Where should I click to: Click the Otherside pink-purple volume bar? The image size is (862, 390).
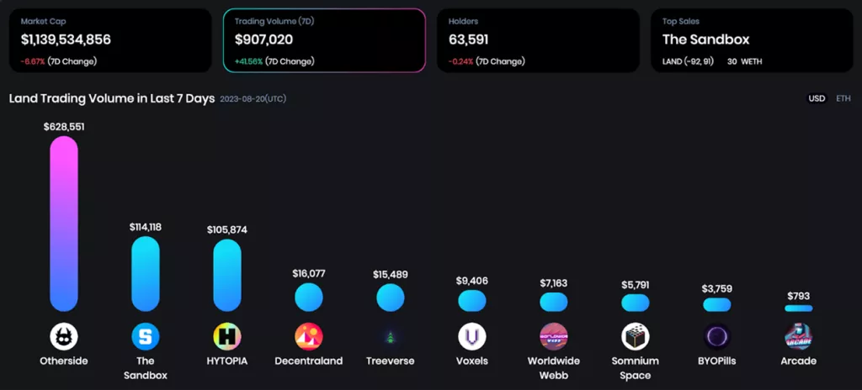[x=64, y=224]
